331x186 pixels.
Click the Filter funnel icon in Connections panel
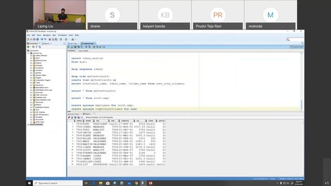(x=36, y=47)
